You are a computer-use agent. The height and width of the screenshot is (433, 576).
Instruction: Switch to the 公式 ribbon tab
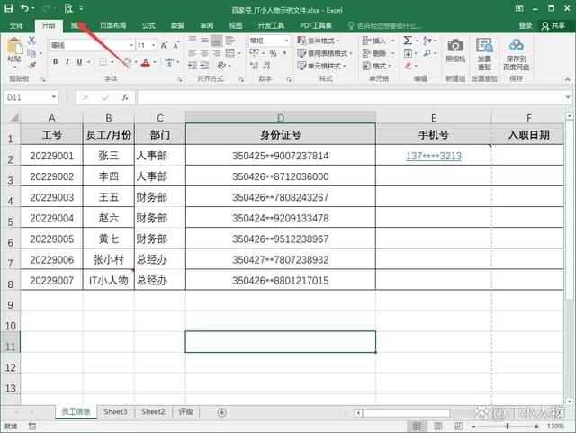(148, 26)
